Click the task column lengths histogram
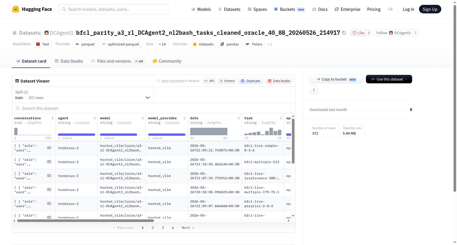457x245 pixels. pos(263,131)
